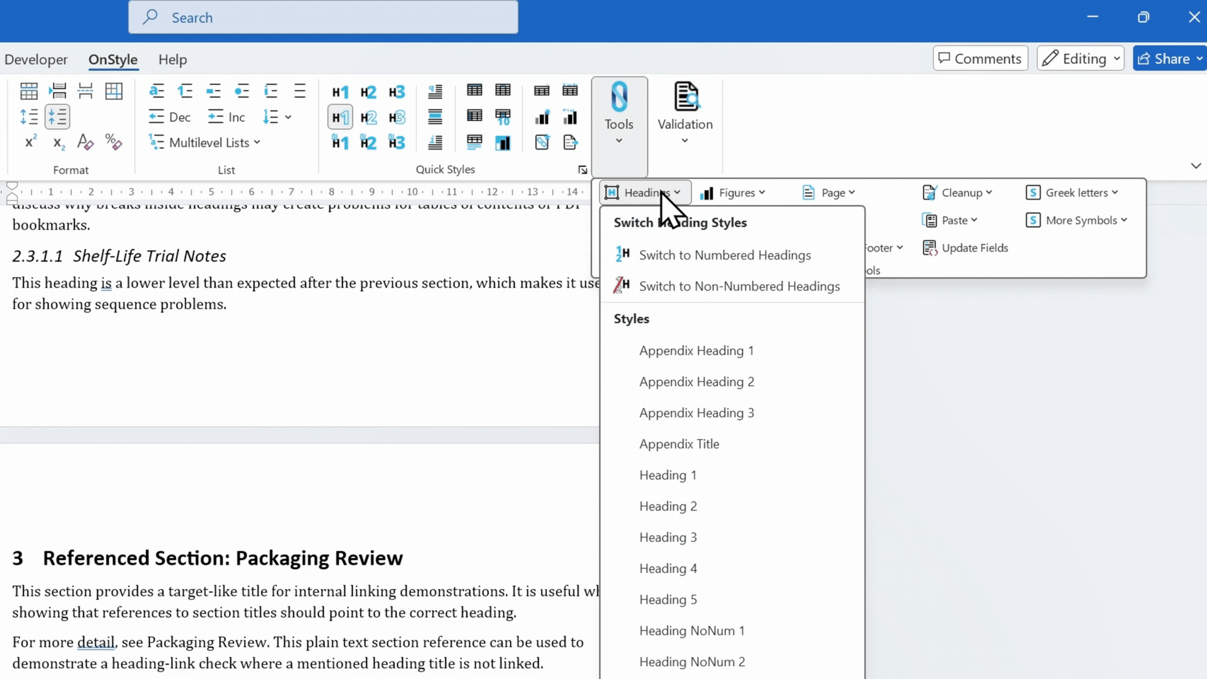Toggle the highlighted outlined H1 quick style
Image resolution: width=1207 pixels, height=679 pixels.
[x=340, y=118]
